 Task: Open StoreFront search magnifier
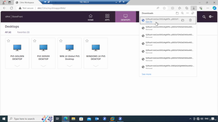(204, 17)
